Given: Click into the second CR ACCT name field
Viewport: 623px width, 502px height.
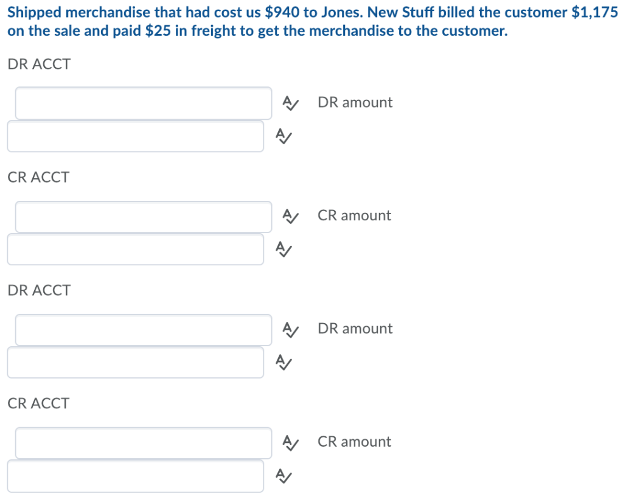Looking at the screenshot, I should coord(143,442).
